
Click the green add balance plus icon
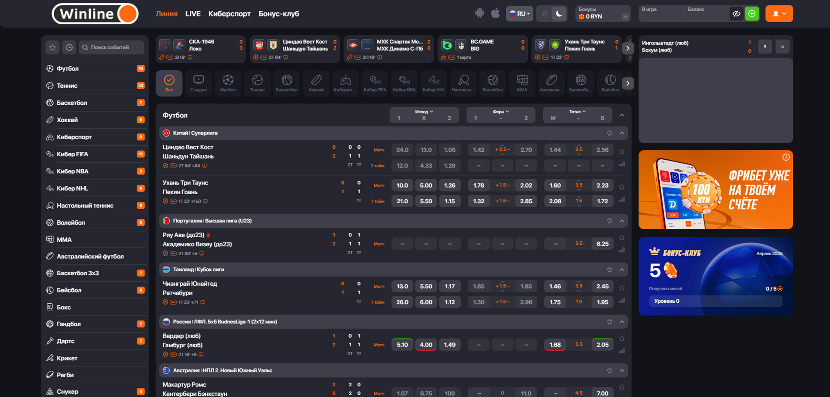[752, 14]
